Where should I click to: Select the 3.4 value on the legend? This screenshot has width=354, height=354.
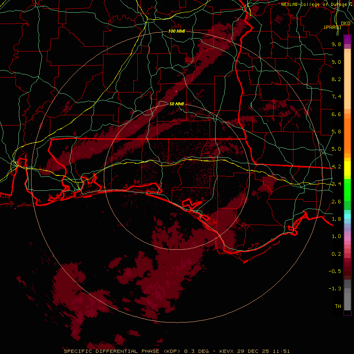pos(336,184)
